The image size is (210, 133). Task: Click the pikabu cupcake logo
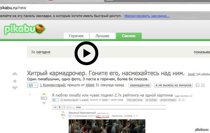pos(25,29)
